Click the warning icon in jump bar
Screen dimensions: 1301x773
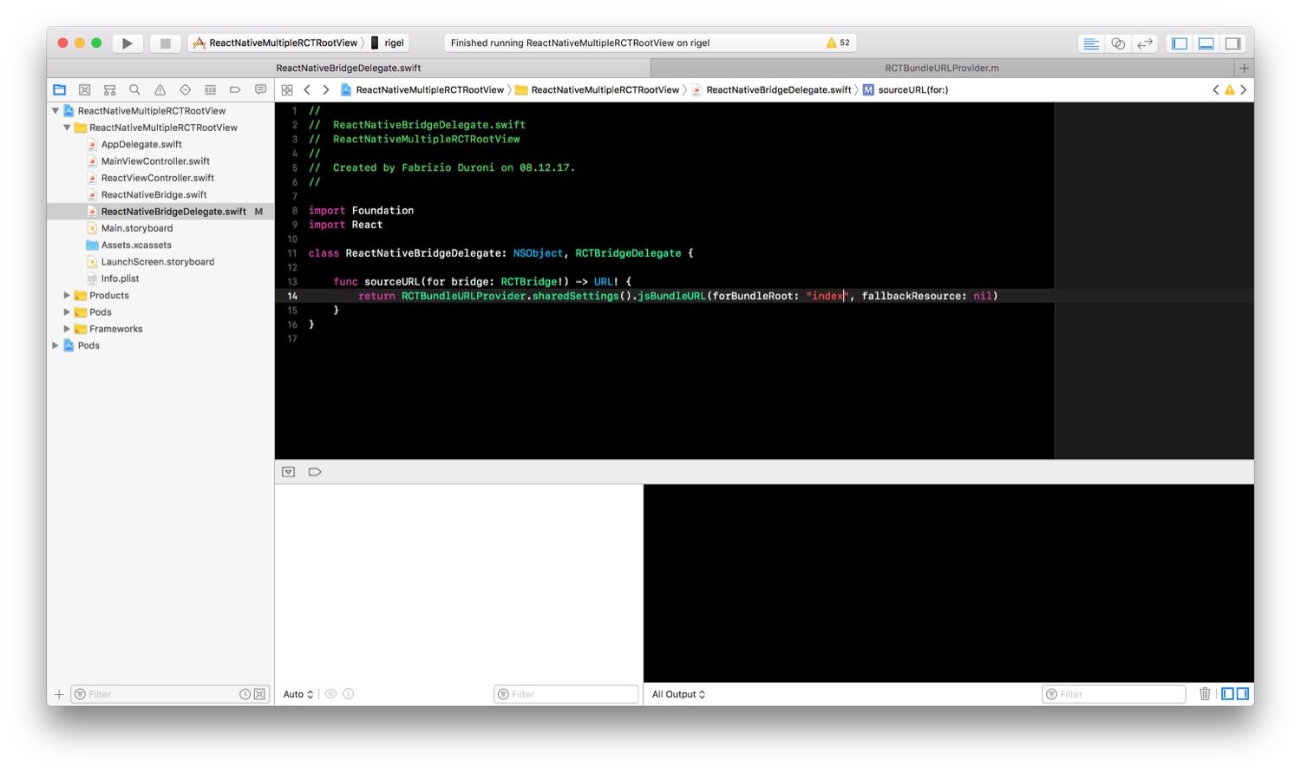pos(1229,89)
